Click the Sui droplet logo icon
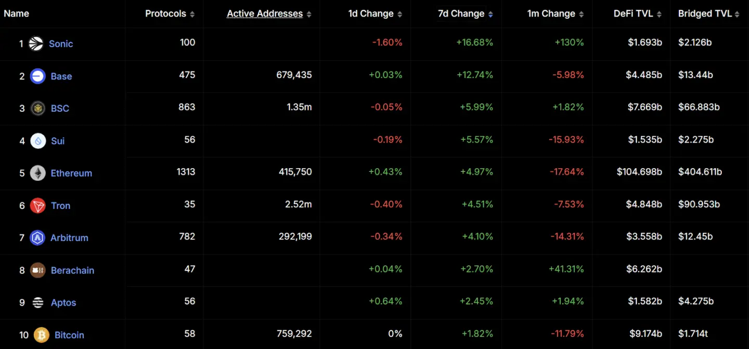 tap(38, 141)
